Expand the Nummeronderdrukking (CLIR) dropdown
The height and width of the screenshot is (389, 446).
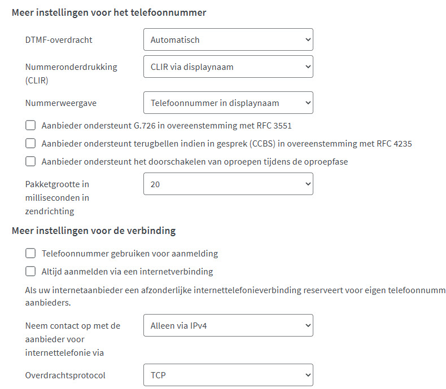coord(228,67)
